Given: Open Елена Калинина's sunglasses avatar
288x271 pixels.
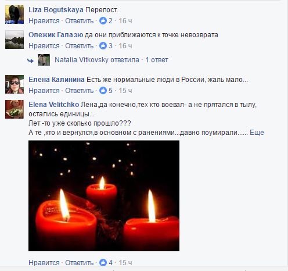Looking at the screenshot, I should (x=15, y=84).
